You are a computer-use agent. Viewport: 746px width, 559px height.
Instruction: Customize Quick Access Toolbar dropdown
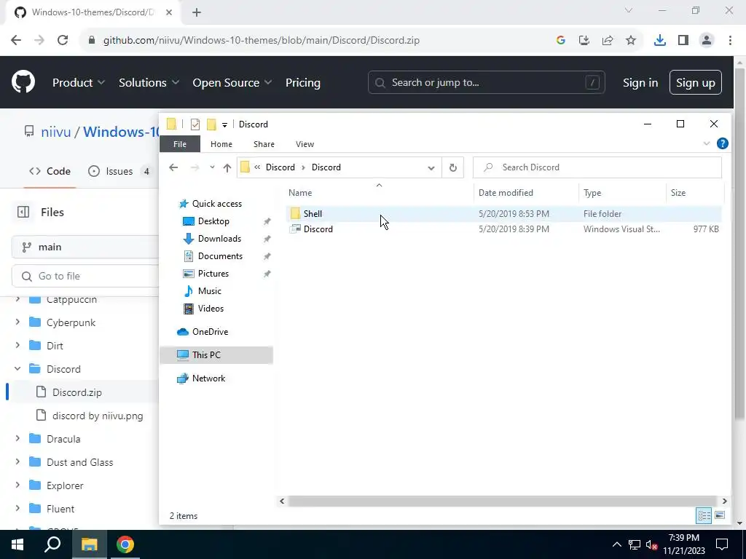point(224,125)
